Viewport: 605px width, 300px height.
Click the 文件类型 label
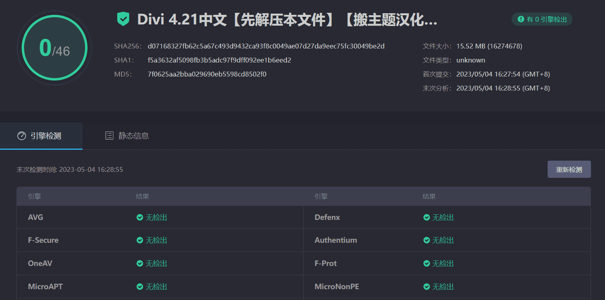pos(437,60)
